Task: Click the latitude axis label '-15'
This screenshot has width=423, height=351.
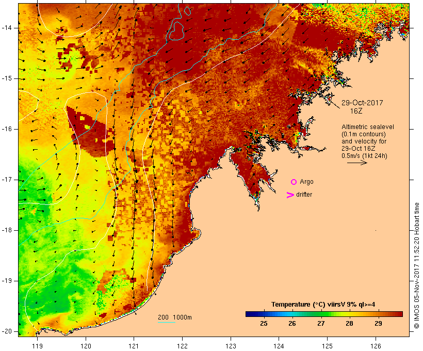Action: point(7,78)
